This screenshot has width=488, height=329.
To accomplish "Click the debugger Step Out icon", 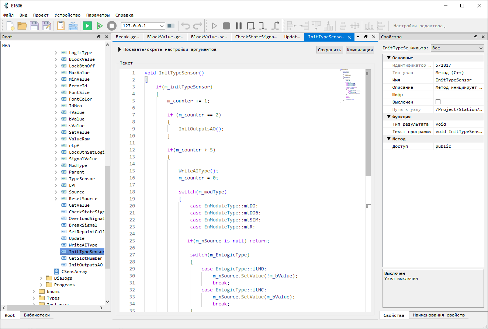I will (x=275, y=26).
